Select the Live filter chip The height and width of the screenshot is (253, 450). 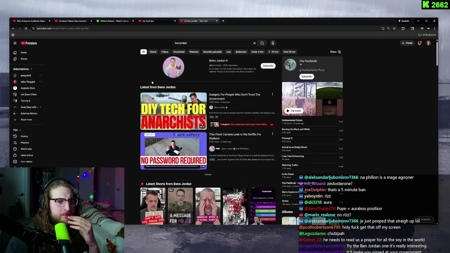click(x=229, y=52)
